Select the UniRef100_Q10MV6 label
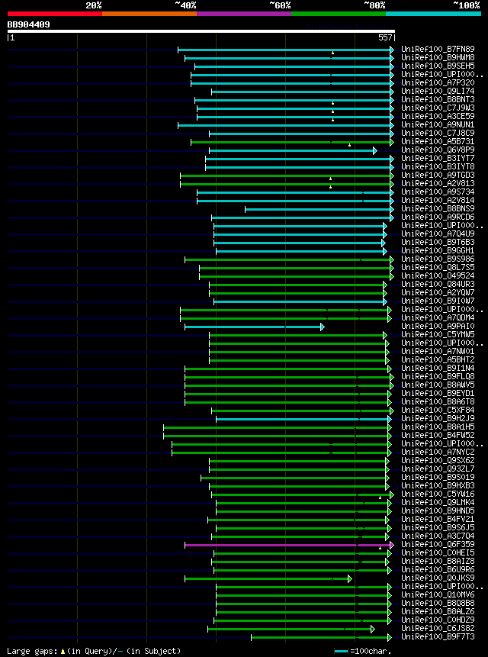 pyautogui.click(x=438, y=594)
